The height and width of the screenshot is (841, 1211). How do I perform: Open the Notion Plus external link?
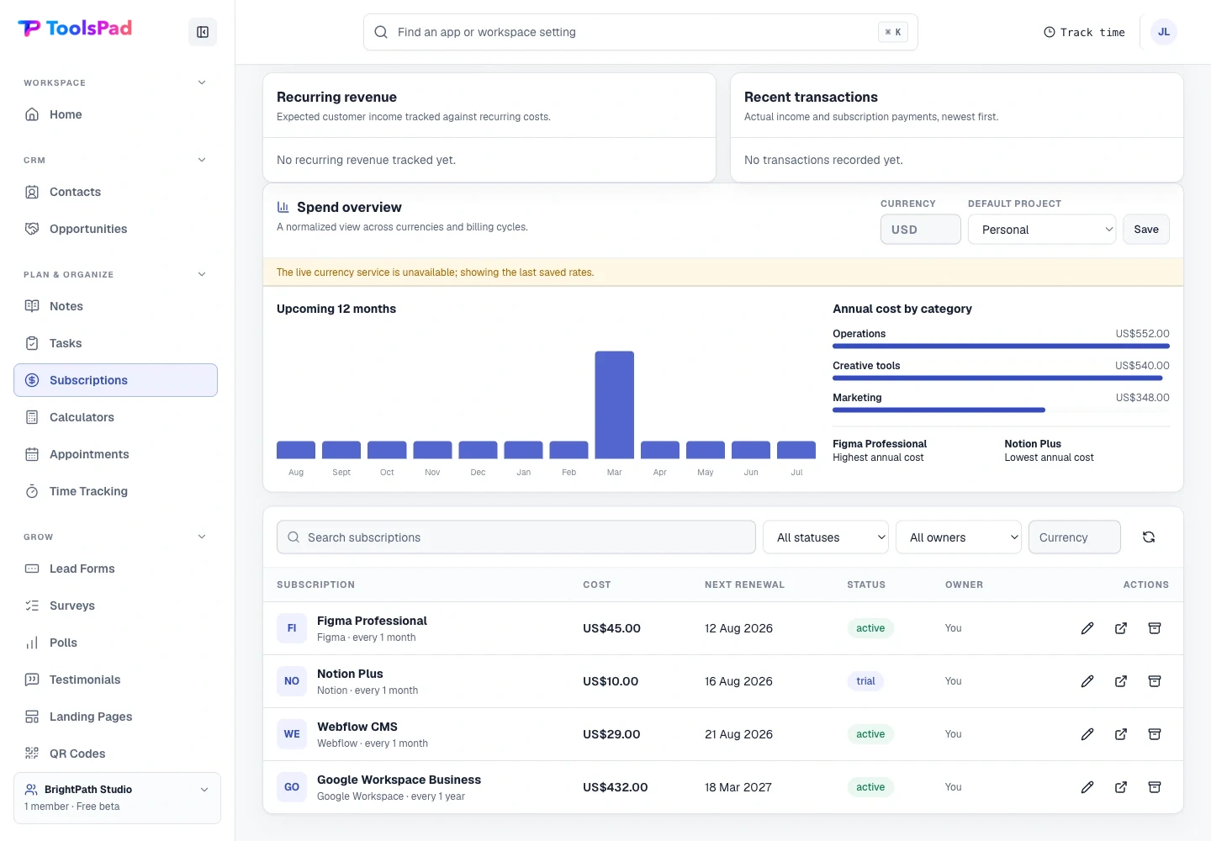click(1121, 681)
